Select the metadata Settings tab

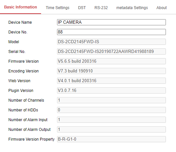pos(132,7)
